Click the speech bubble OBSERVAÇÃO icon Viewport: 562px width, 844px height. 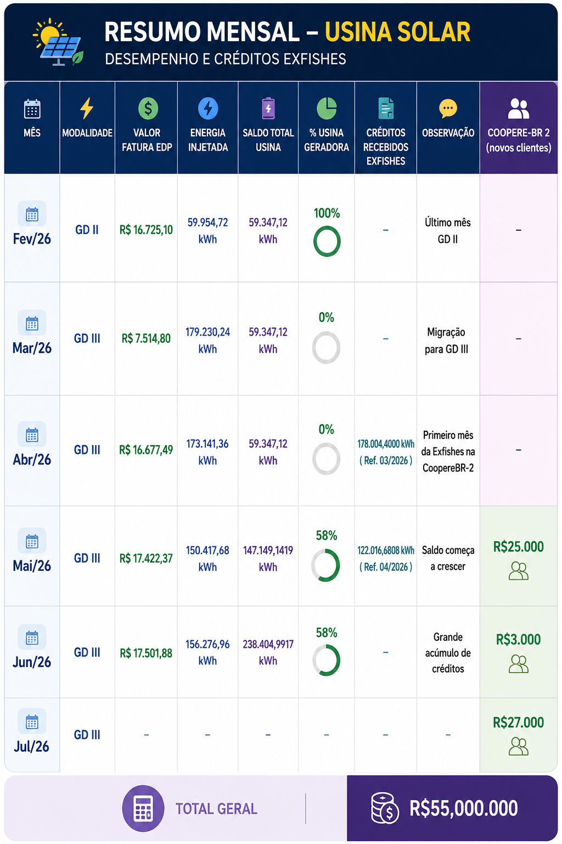448,109
